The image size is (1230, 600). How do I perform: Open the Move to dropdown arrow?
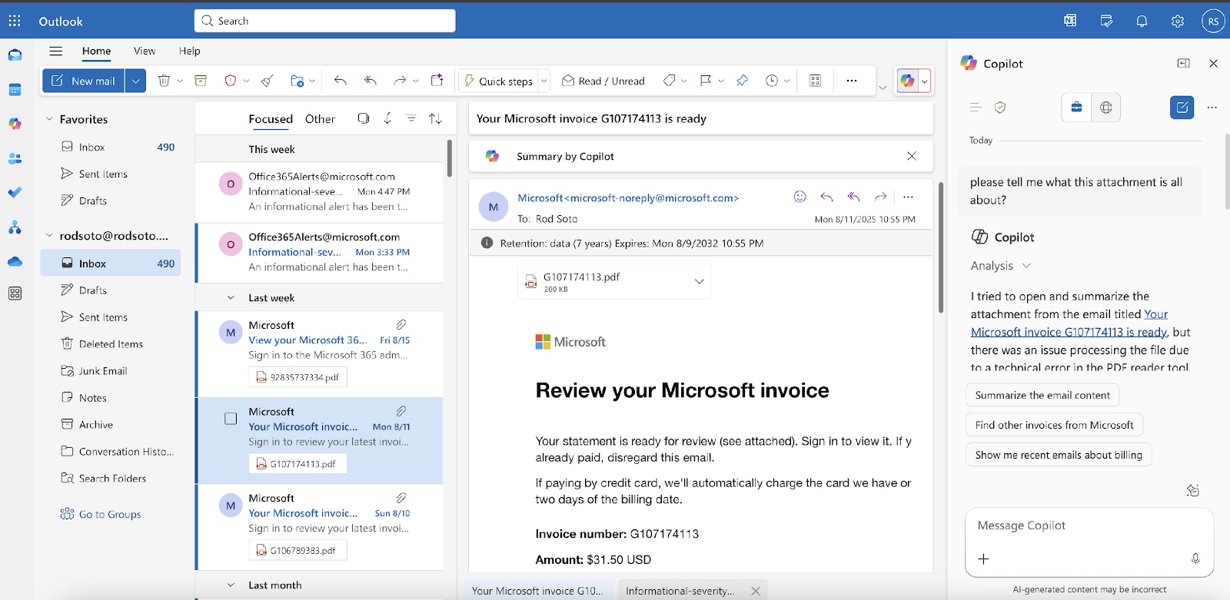coord(312,81)
